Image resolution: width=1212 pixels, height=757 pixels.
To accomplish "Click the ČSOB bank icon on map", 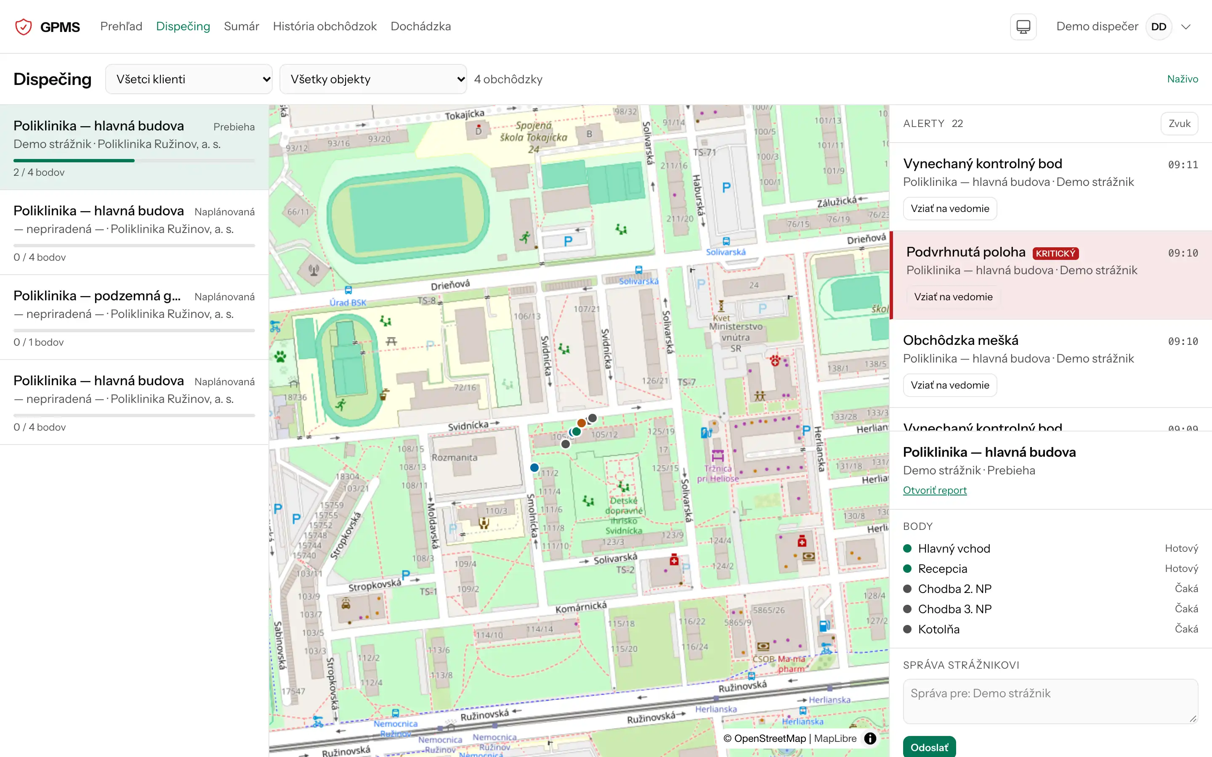I will click(x=763, y=646).
